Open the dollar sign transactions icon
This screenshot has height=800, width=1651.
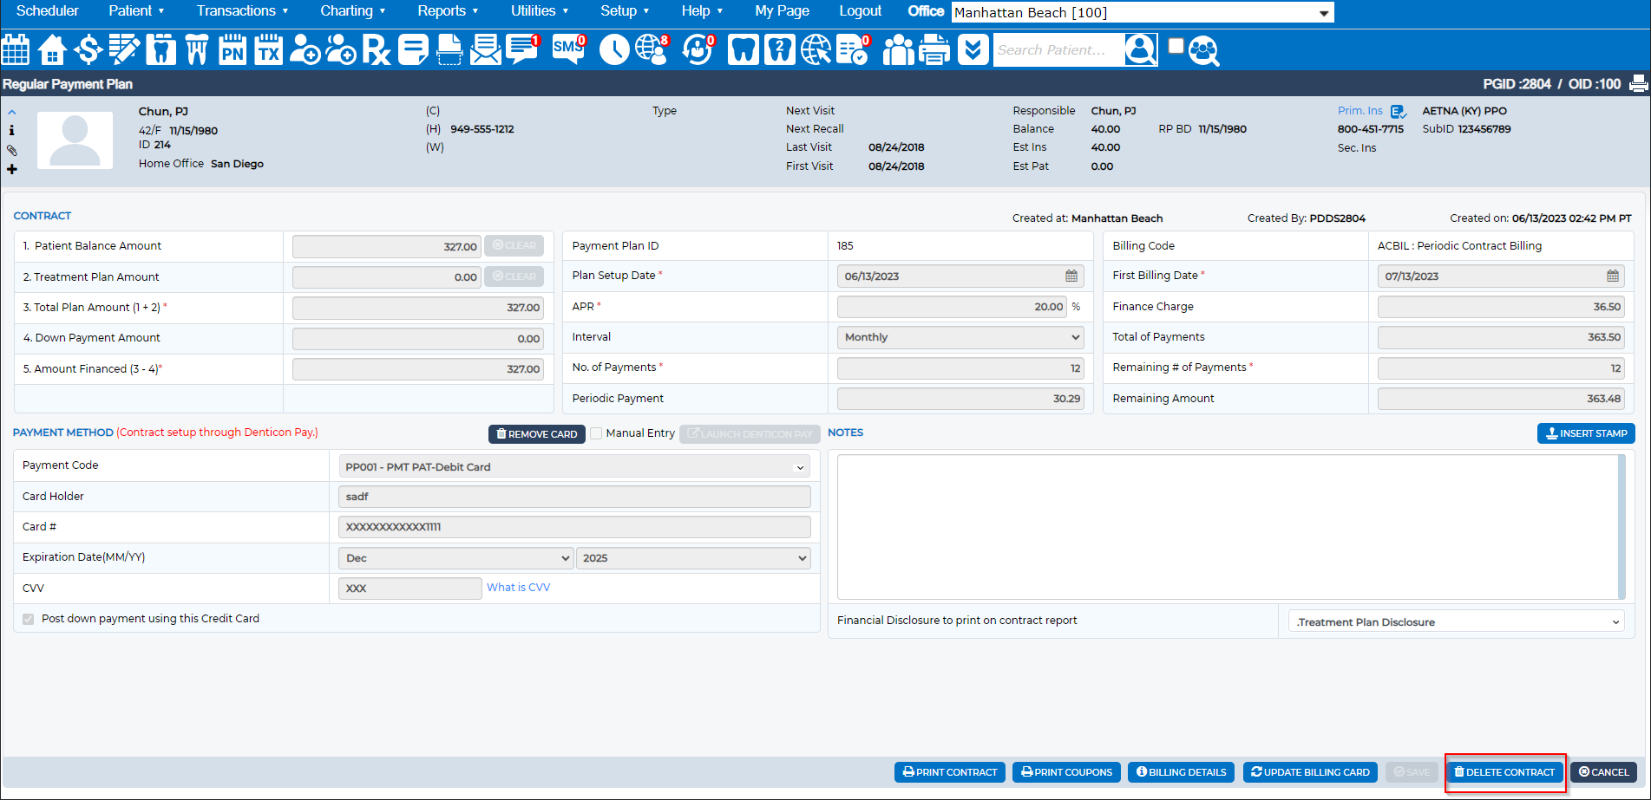[88, 49]
